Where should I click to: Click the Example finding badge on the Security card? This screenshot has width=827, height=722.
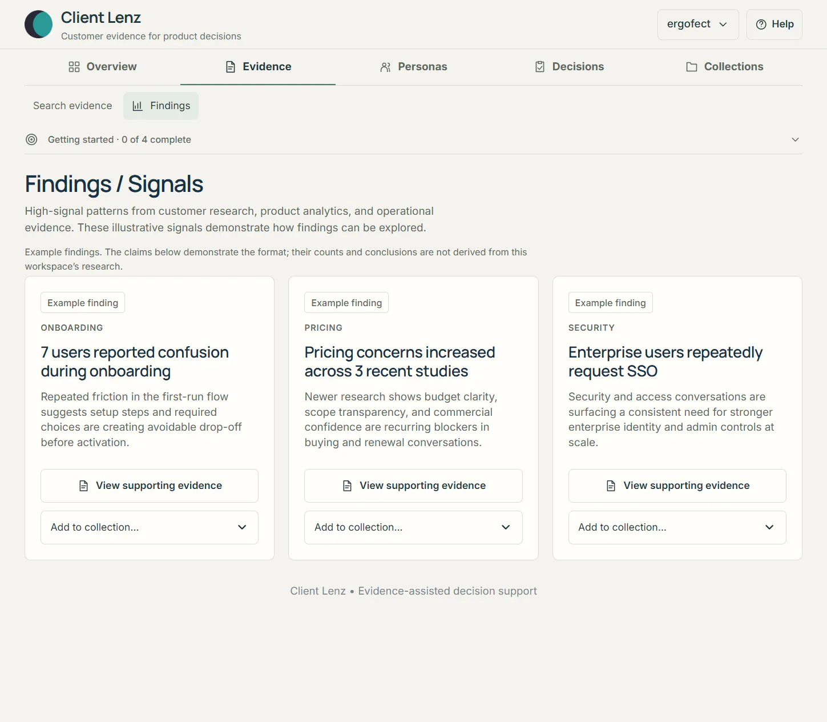click(610, 303)
